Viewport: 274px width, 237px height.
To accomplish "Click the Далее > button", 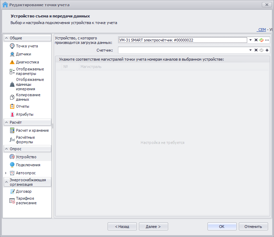I will point(153,227).
